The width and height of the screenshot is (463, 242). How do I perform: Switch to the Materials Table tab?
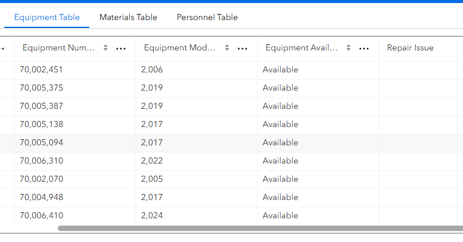[x=128, y=18]
